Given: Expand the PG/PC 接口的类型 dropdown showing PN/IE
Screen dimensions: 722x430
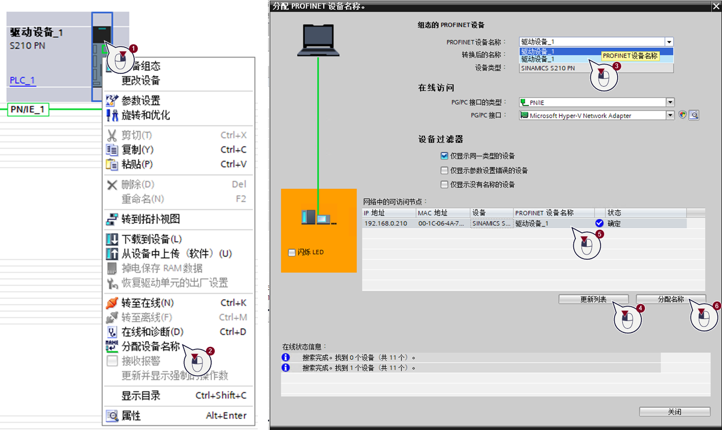Looking at the screenshot, I should 670,103.
